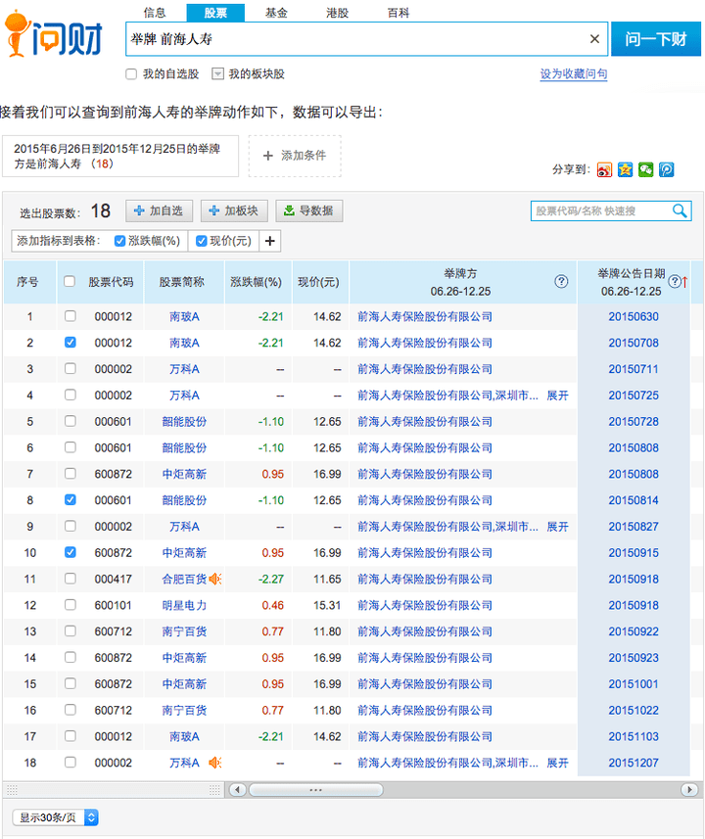Viewport: 705px width, 839px height.
Task: Check the 我的自选股 checkbox
Action: tap(131, 74)
